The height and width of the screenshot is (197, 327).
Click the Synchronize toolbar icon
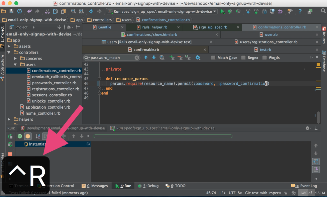[19, 11]
